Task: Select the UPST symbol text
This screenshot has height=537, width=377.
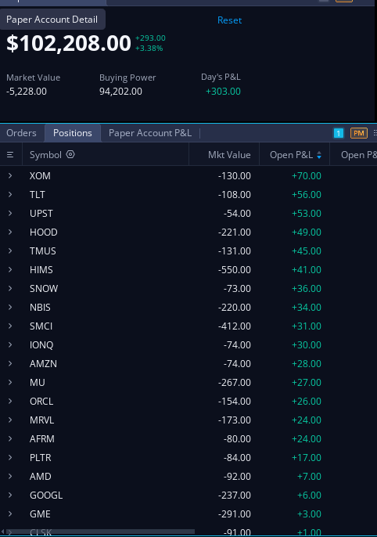Action: pos(41,214)
